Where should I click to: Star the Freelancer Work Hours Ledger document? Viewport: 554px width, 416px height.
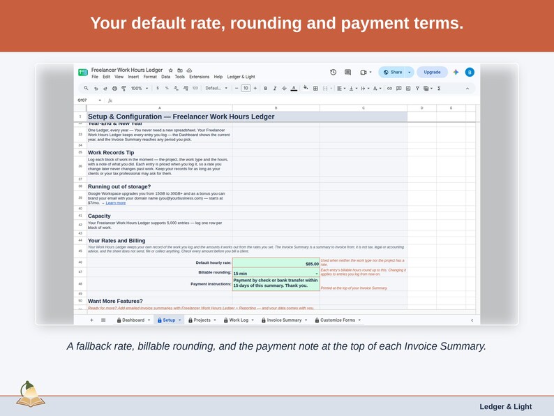pos(171,70)
